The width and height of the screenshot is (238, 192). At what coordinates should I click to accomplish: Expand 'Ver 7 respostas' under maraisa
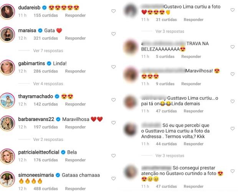[x=48, y=51]
